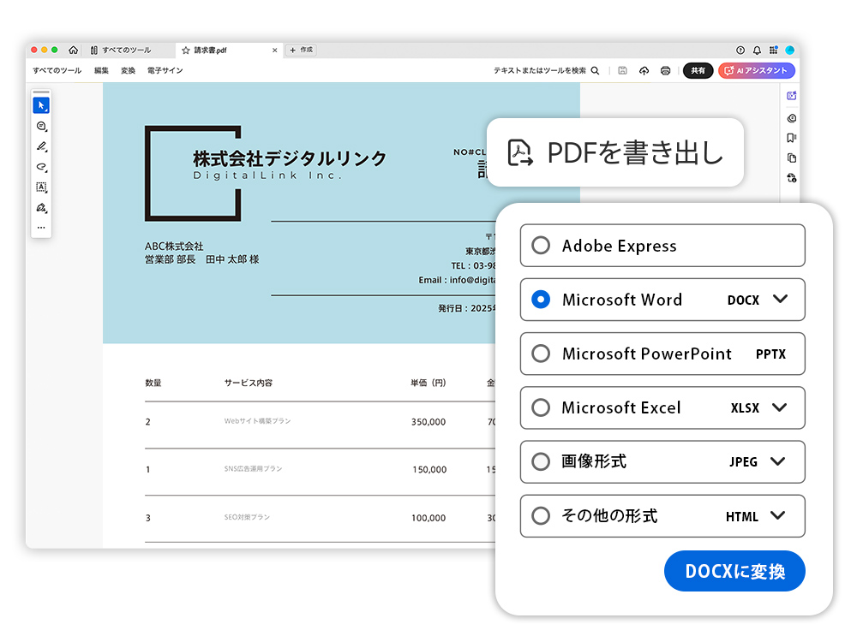Viewport: 857px width, 642px height.
Task: Click the home icon in tab bar
Action: pos(73,50)
